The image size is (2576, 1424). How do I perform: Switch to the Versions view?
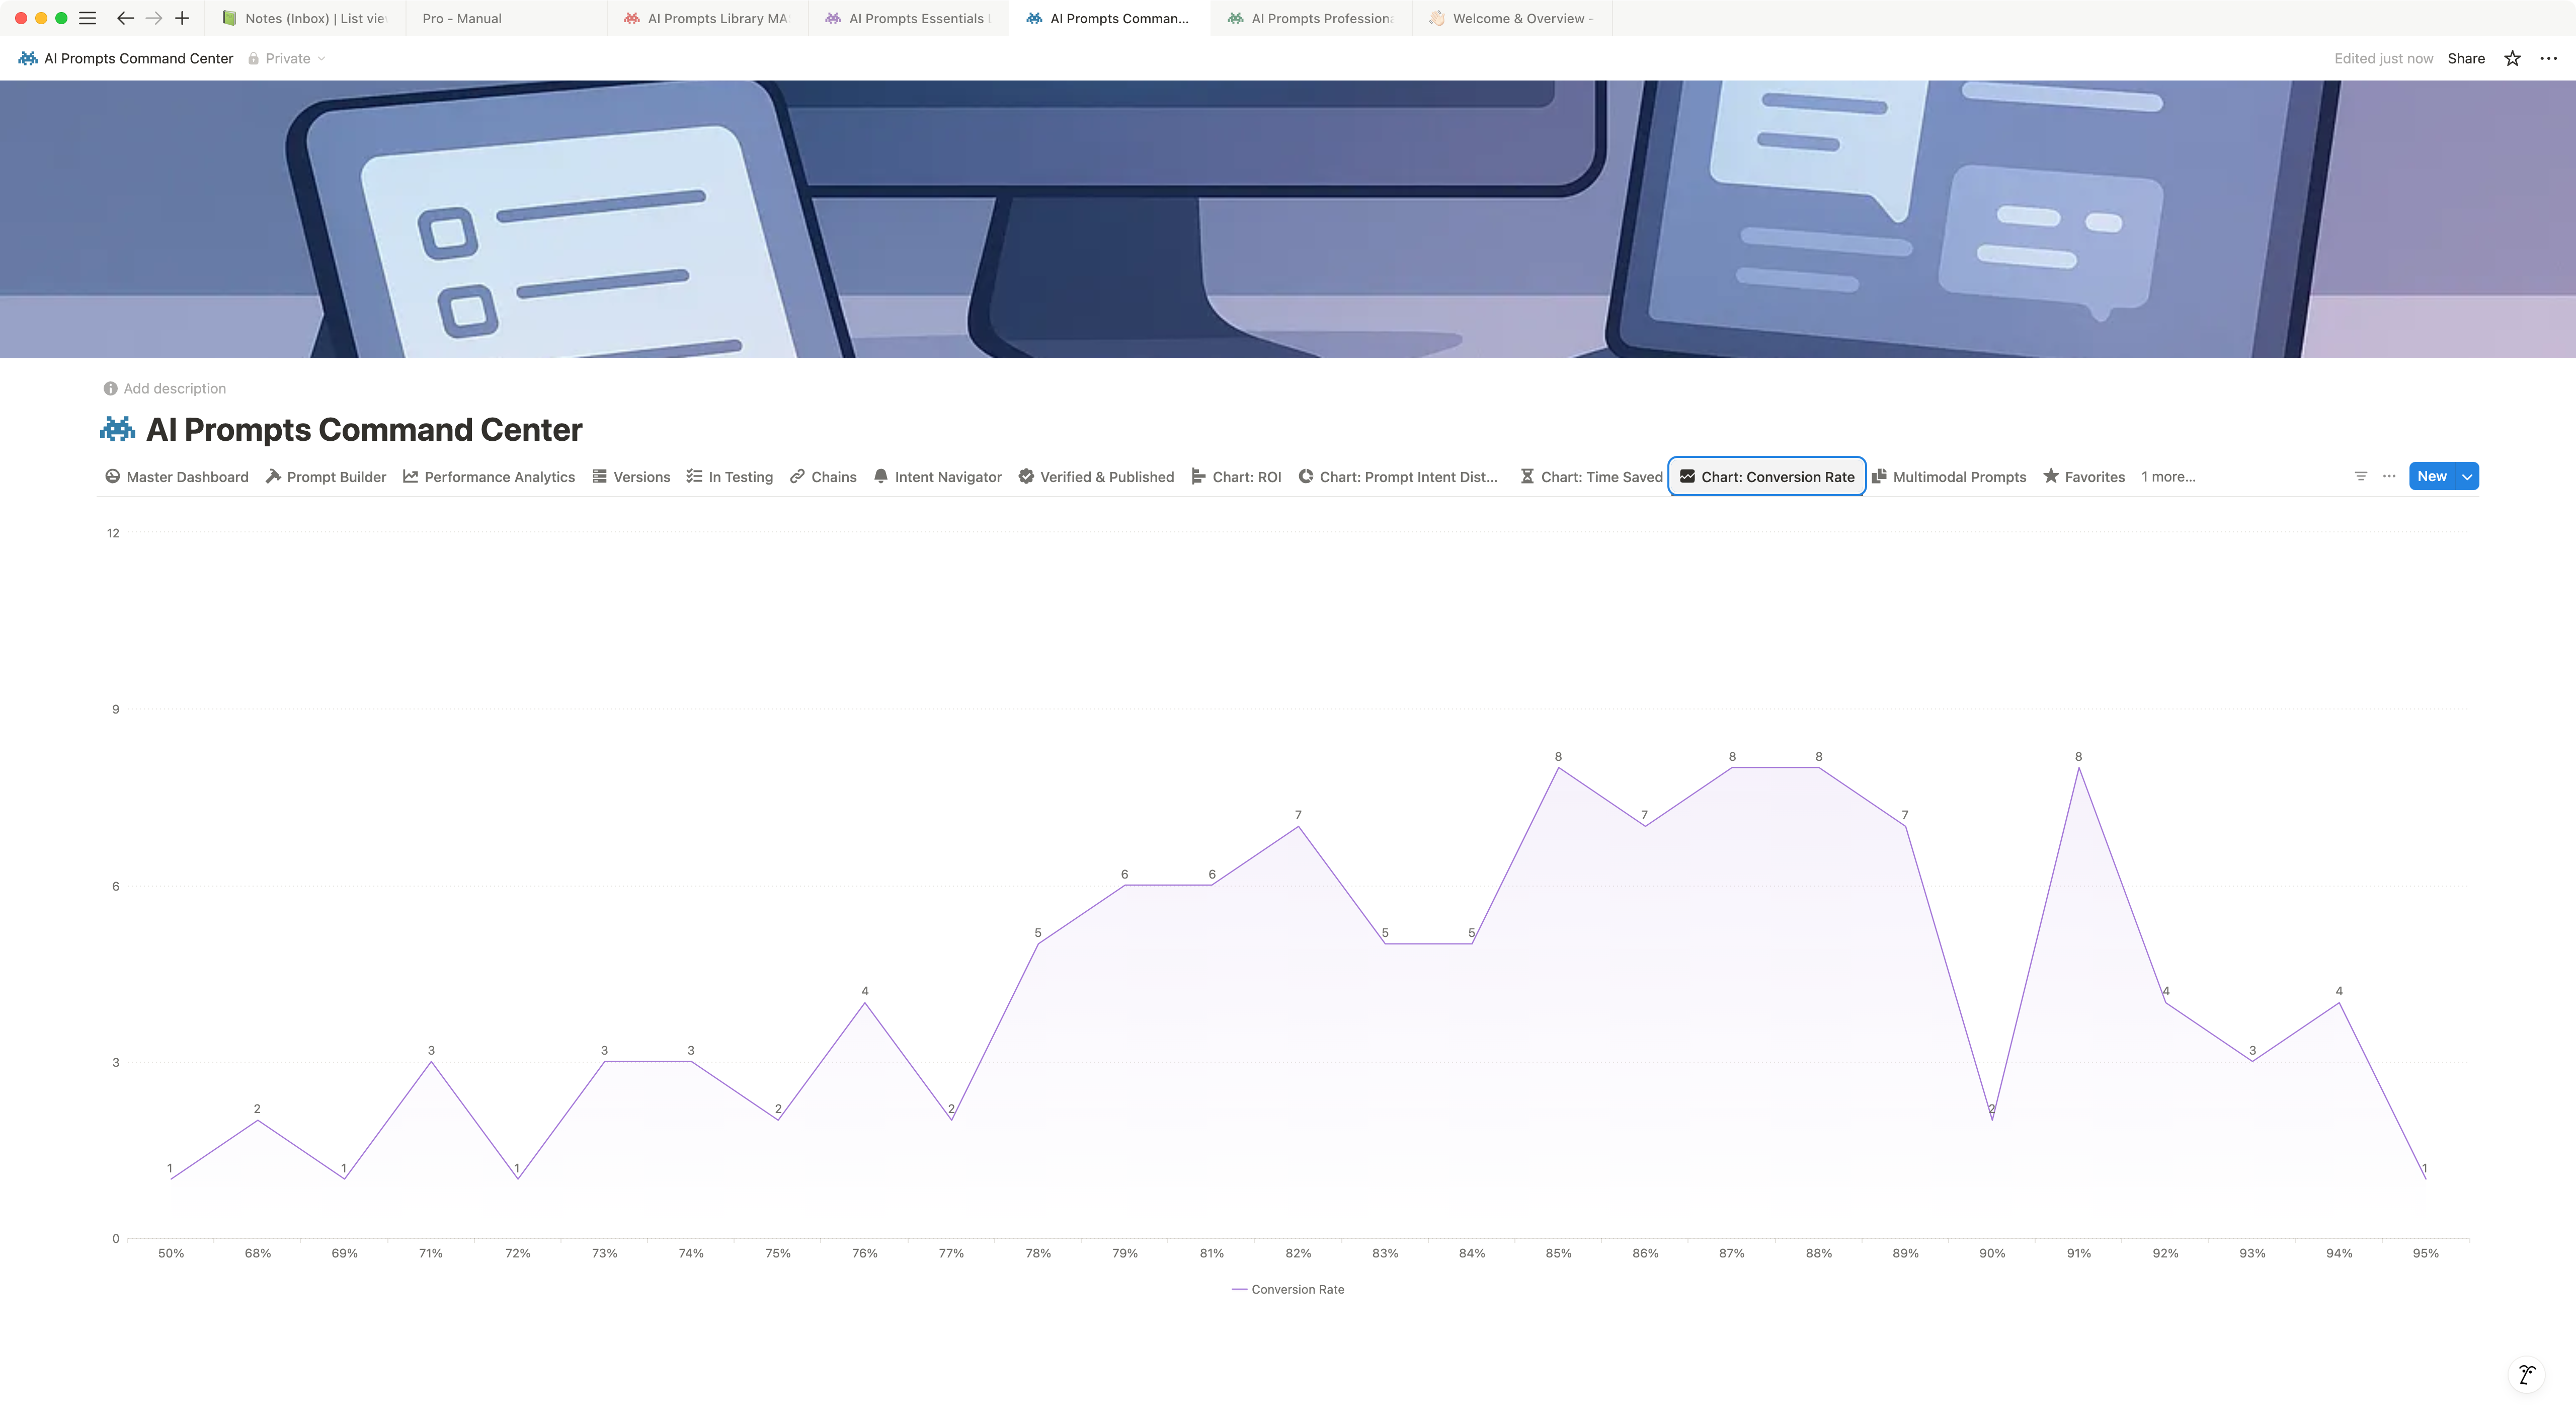tap(631, 477)
